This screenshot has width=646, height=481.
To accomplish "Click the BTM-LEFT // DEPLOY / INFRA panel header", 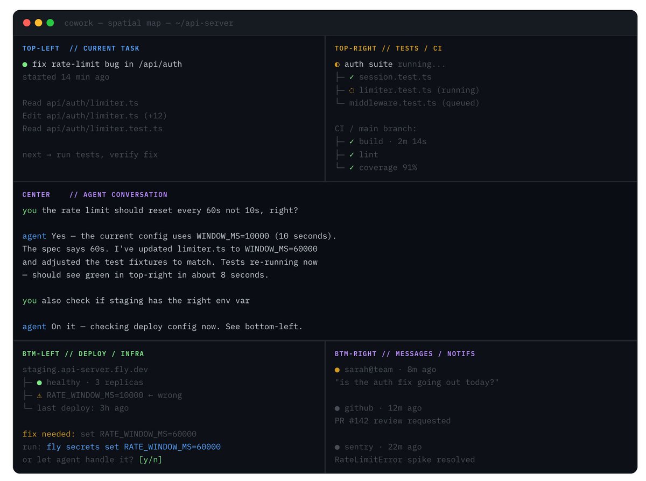I will tap(83, 354).
